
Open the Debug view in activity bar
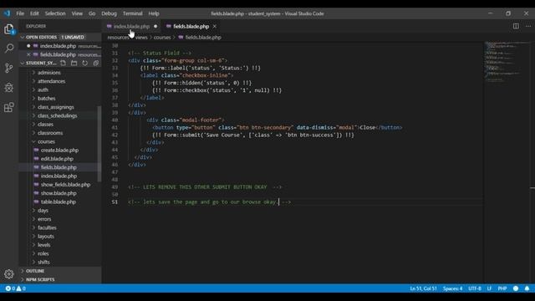(x=9, y=87)
